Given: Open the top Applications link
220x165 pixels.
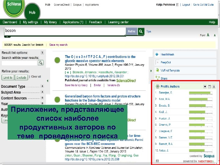Looking at the screenshot, I should click(92, 5).
